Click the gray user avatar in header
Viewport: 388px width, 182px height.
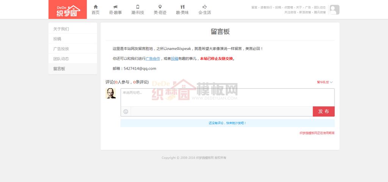click(x=334, y=10)
